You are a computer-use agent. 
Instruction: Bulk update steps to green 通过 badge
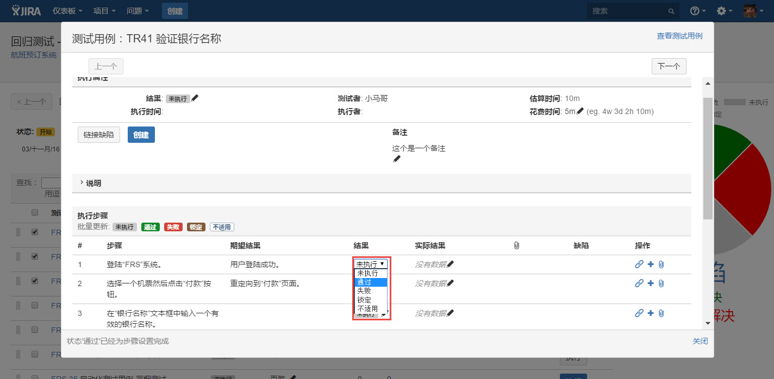pos(151,227)
